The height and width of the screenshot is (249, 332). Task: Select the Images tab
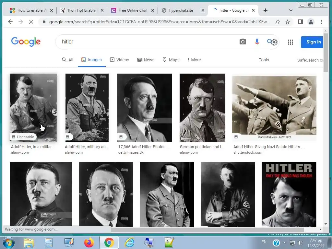click(x=91, y=60)
